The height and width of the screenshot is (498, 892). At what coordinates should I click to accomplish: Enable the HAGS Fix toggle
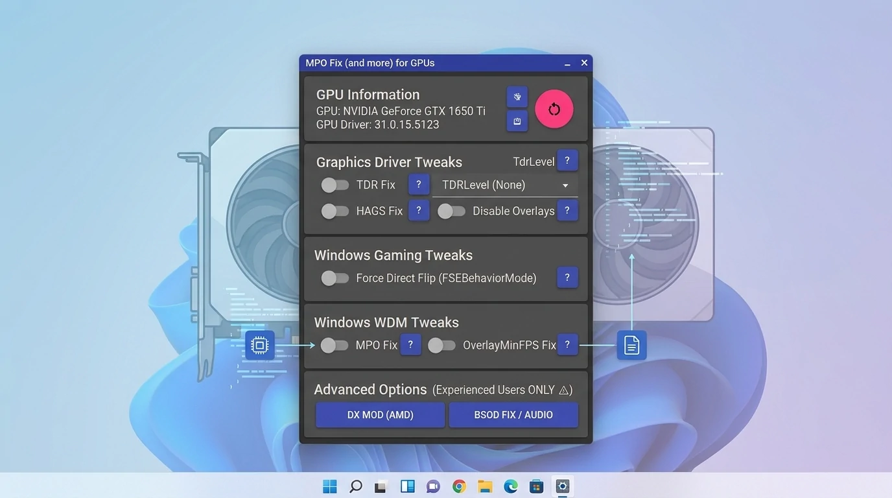pyautogui.click(x=334, y=211)
